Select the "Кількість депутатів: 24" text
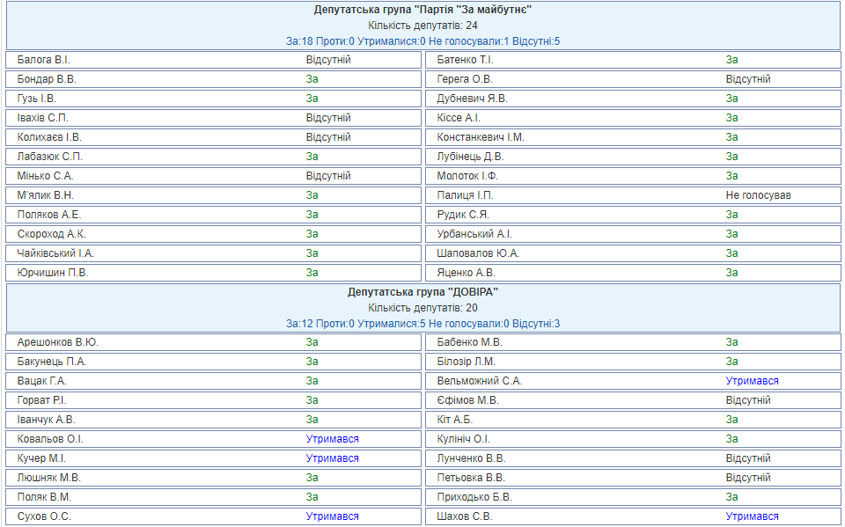 coord(422,26)
